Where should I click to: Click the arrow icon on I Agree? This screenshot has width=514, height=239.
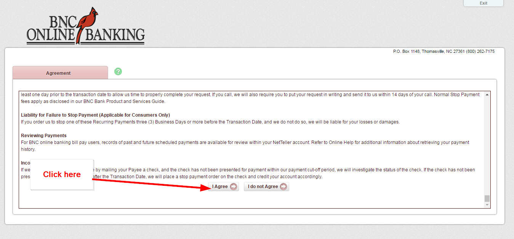coord(234,187)
